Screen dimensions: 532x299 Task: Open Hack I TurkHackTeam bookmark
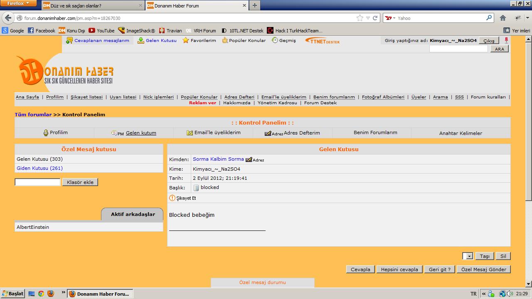tap(295, 30)
